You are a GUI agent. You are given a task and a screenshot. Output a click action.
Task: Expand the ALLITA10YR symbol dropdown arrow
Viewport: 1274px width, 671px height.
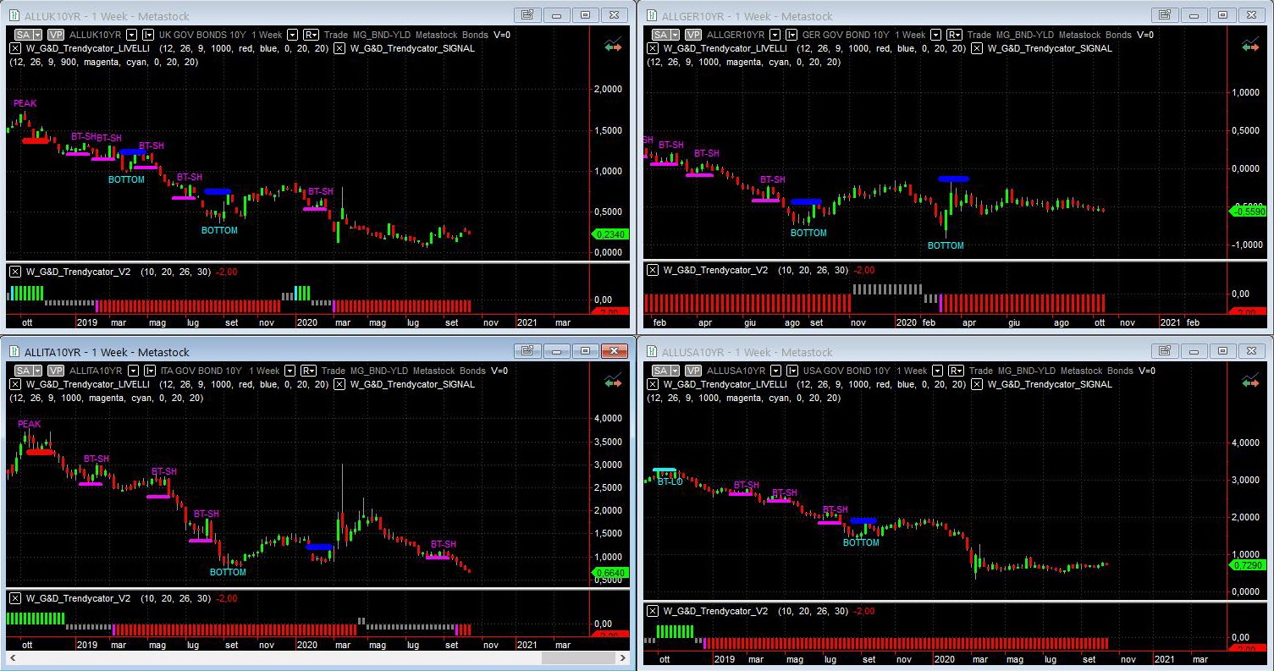click(133, 371)
